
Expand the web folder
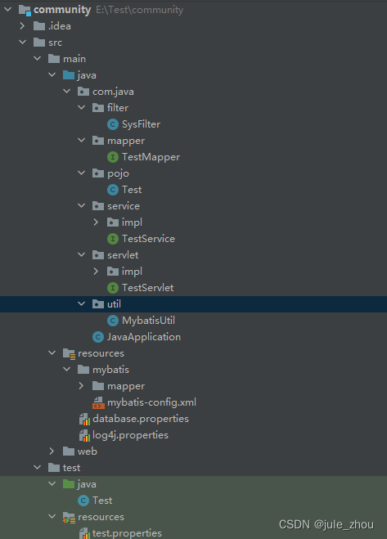(52, 451)
